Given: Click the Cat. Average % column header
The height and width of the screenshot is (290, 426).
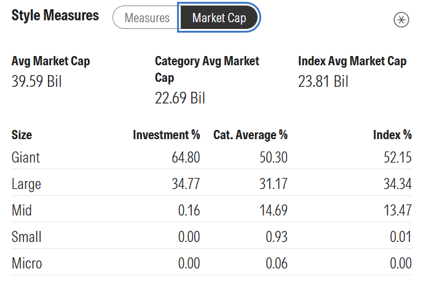Looking at the screenshot, I should click(250, 135).
